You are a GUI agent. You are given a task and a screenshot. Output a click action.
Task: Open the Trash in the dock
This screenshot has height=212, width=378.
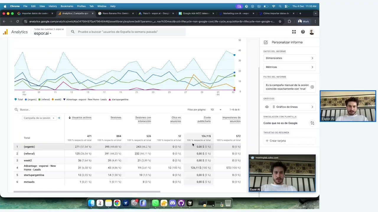228,203
